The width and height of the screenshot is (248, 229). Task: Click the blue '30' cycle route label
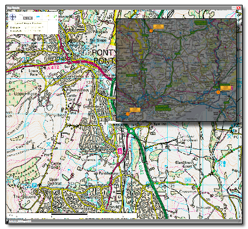point(188,180)
